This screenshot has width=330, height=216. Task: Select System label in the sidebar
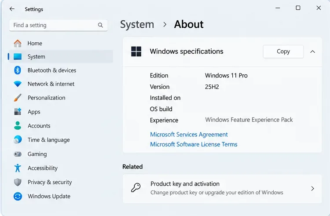36,57
